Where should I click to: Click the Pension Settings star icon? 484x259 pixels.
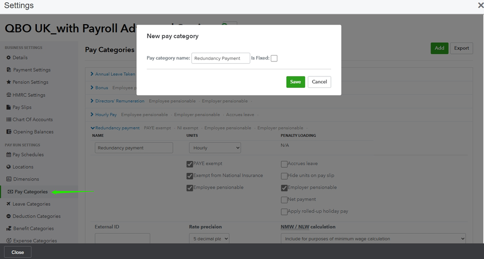[x=8, y=82]
